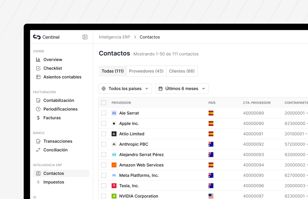Viewport: 308px width, 199px height.
Task: Click the Overview bar chart icon
Action: point(38,60)
